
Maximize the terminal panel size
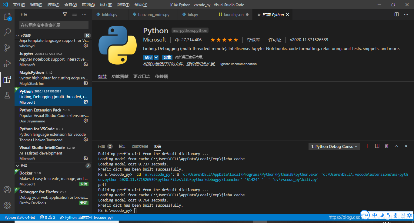pos(396,146)
